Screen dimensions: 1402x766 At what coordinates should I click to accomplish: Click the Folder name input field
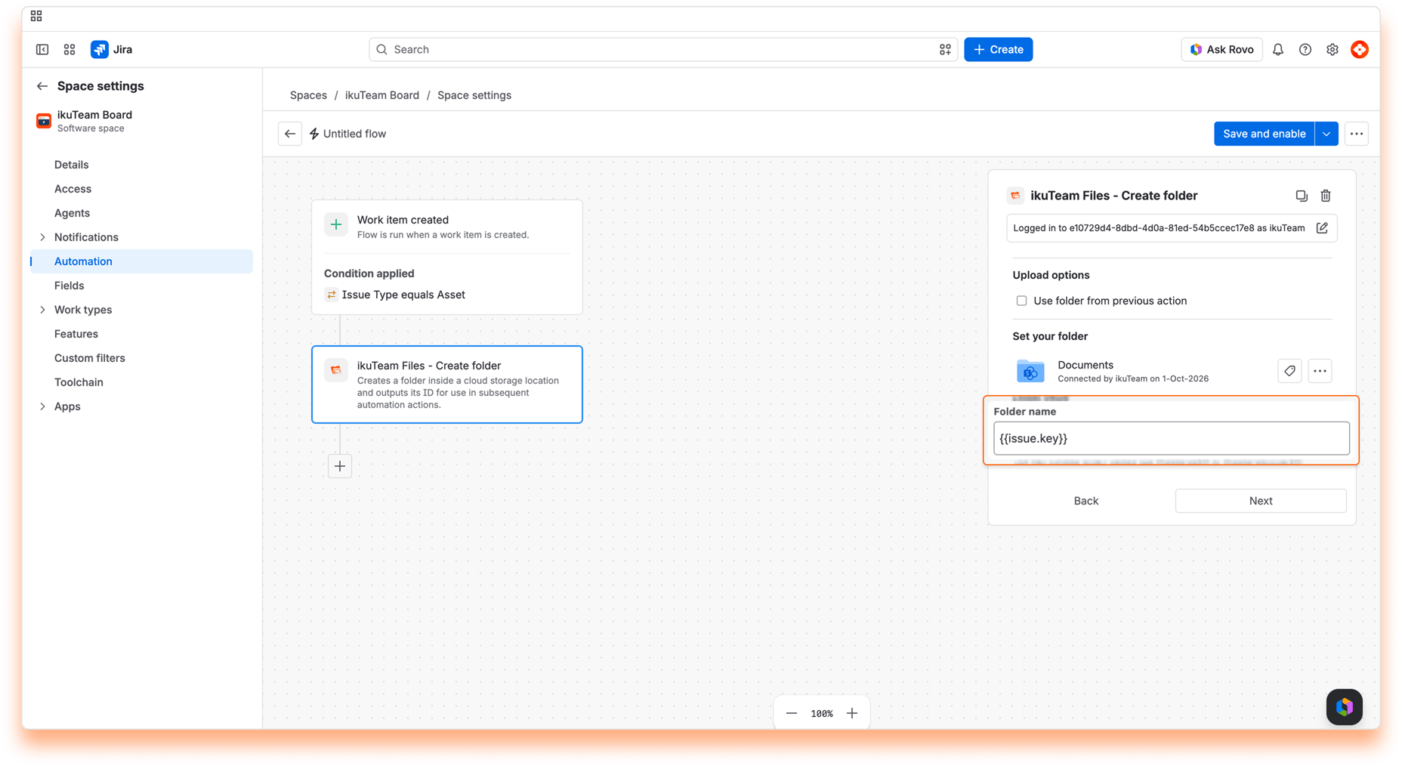click(x=1171, y=438)
